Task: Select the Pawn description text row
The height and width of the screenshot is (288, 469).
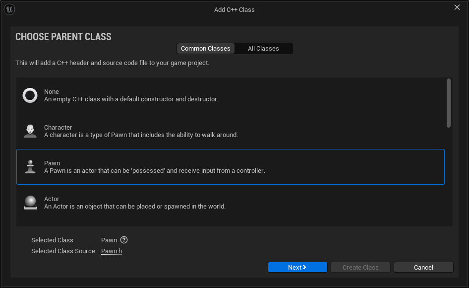Action: (155, 171)
